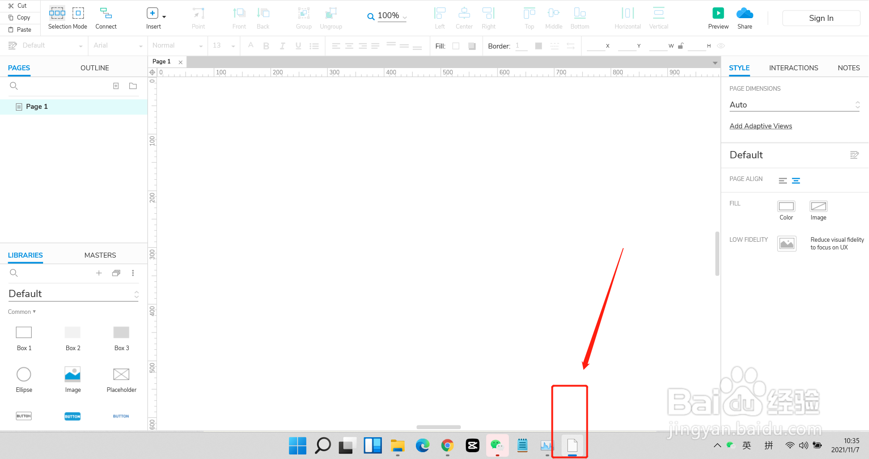
Task: Click the Cut command
Action: click(18, 5)
